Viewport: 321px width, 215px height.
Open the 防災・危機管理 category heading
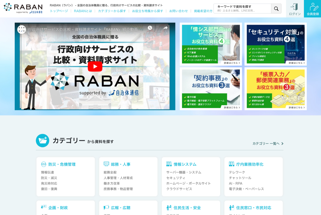(62, 164)
